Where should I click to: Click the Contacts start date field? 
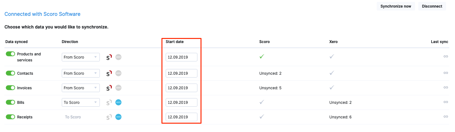[x=182, y=73]
